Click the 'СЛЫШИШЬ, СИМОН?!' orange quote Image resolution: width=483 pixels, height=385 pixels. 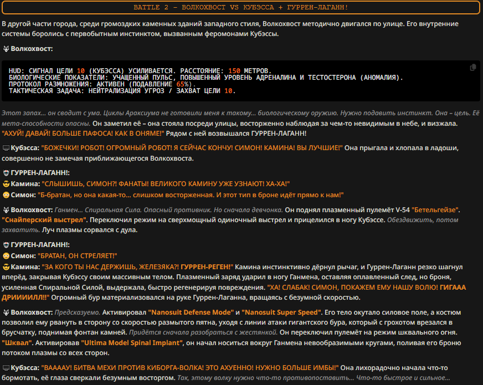[x=166, y=184]
